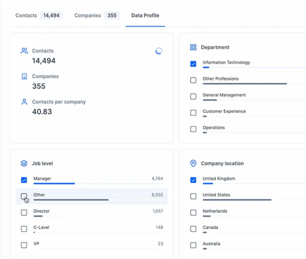This screenshot has width=306, height=259.
Task: Click the VP count value 23
Action: pyautogui.click(x=160, y=244)
